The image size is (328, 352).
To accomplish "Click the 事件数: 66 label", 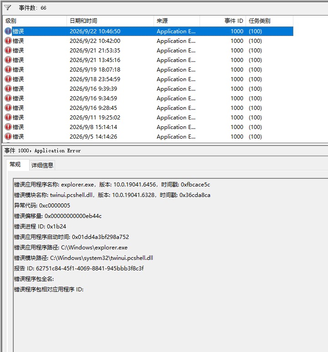I will point(32,8).
